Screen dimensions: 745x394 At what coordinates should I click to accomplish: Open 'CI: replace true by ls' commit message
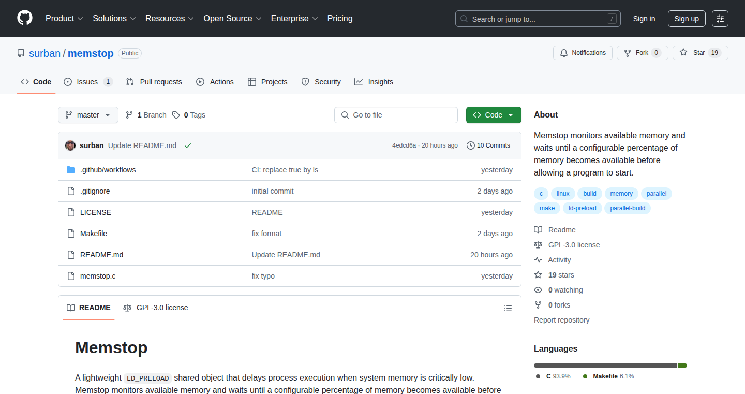click(285, 170)
